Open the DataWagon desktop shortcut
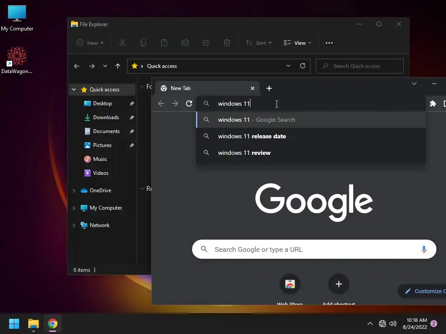 [x=17, y=60]
